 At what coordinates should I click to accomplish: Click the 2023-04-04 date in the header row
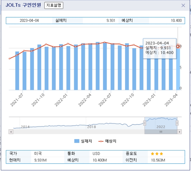coord(29,20)
